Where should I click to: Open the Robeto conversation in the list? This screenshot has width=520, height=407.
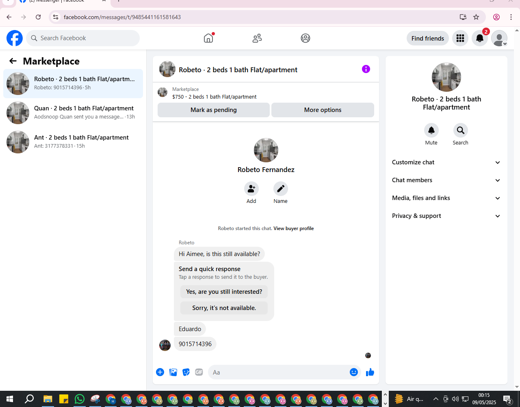click(73, 84)
